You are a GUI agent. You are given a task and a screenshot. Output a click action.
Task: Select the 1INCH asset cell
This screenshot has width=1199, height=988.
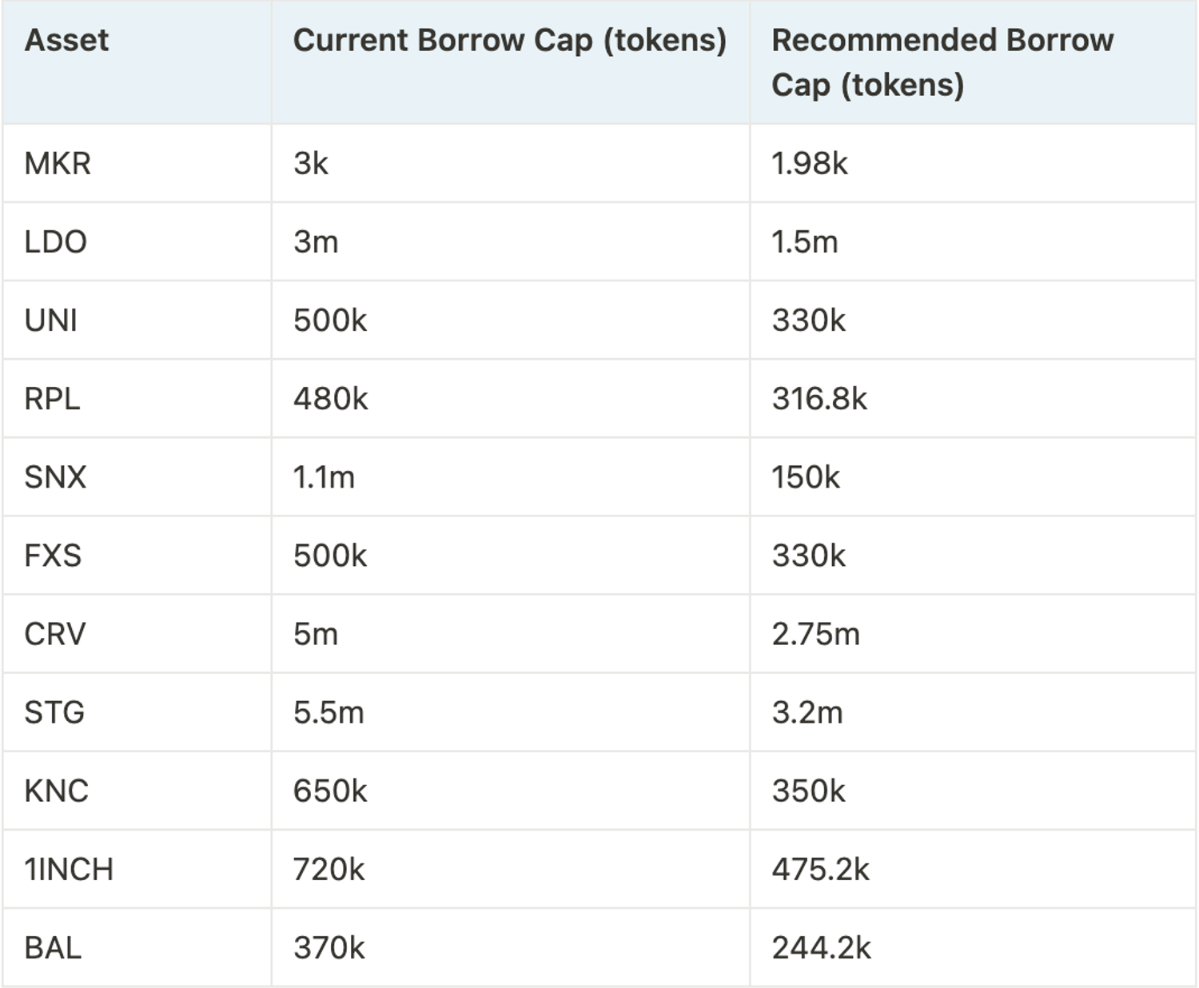(69, 869)
